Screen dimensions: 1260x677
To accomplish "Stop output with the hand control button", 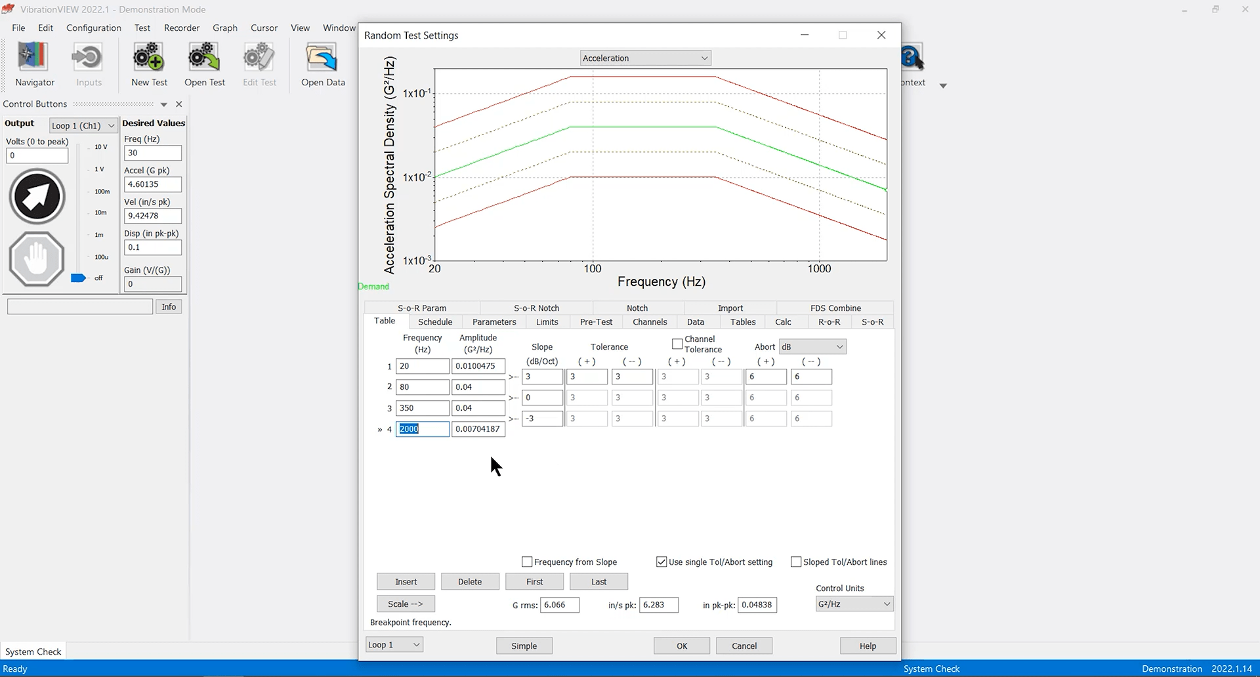I will tap(36, 258).
